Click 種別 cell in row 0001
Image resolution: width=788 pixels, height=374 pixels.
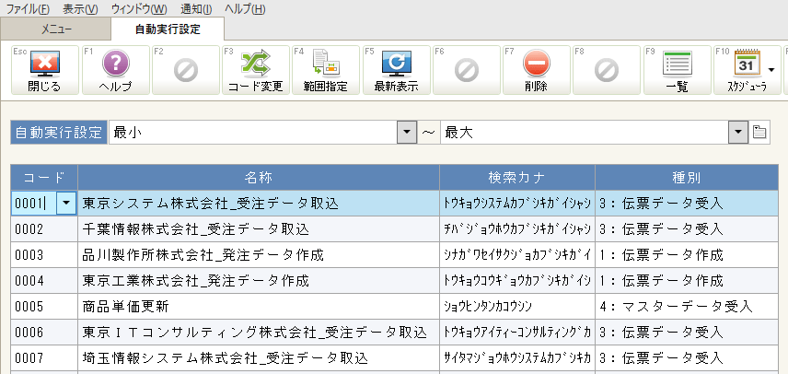687,203
